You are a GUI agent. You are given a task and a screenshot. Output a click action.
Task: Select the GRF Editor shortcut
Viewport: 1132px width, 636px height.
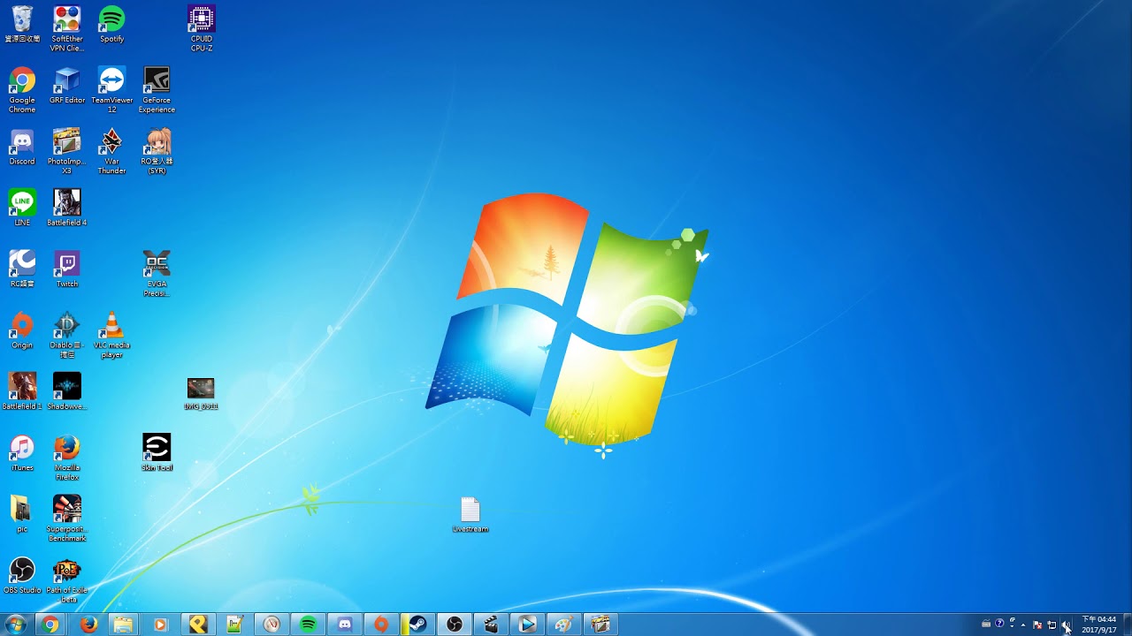(x=67, y=86)
